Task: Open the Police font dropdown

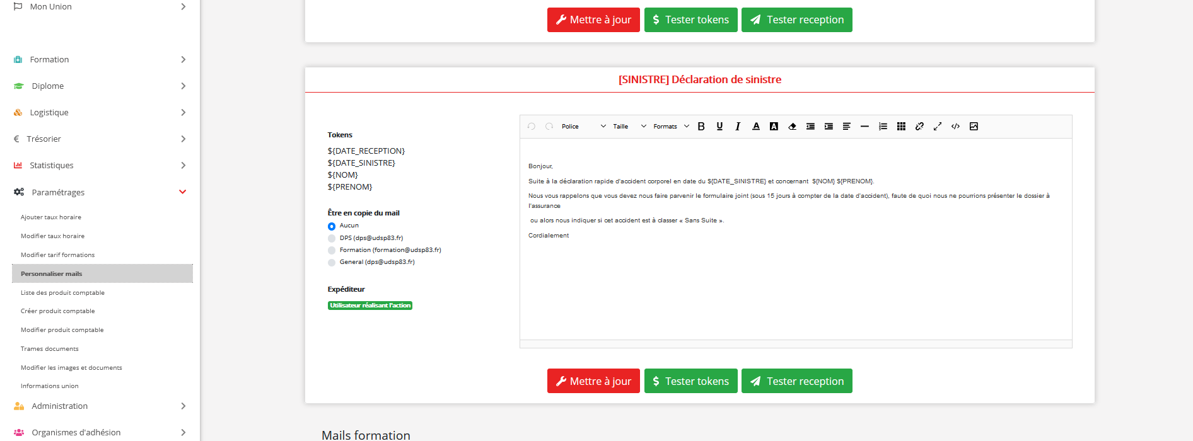Action: click(583, 127)
